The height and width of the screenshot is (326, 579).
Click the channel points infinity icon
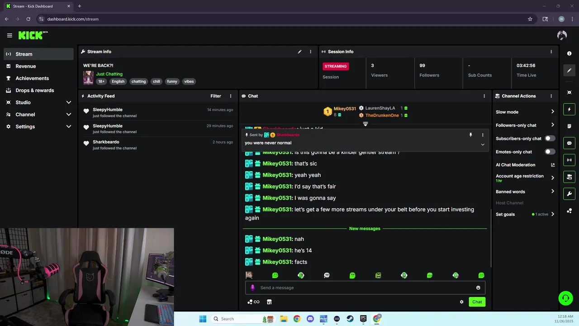pyautogui.click(x=253, y=302)
